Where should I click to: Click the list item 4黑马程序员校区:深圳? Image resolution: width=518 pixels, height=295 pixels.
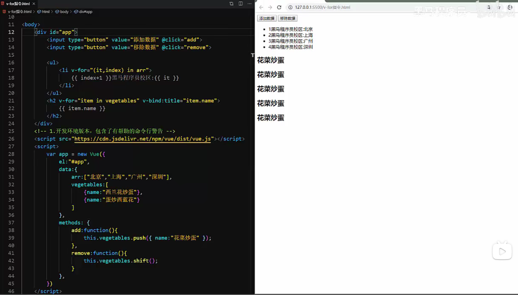point(290,47)
